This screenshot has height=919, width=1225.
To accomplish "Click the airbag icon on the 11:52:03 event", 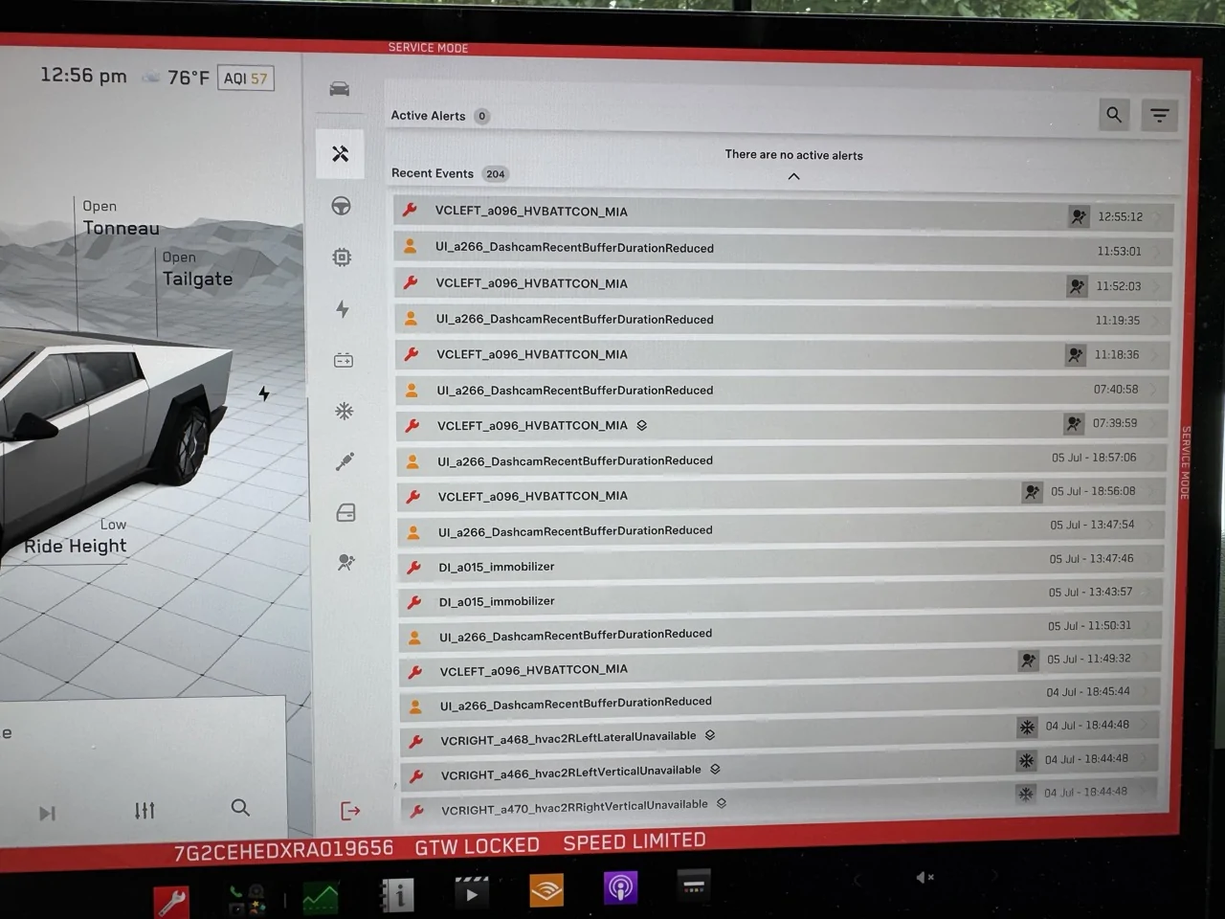I will point(1077,286).
